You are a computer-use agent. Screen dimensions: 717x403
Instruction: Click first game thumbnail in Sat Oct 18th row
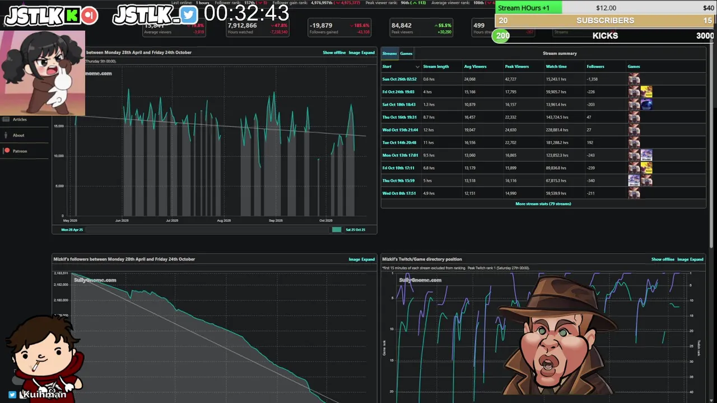click(634, 105)
